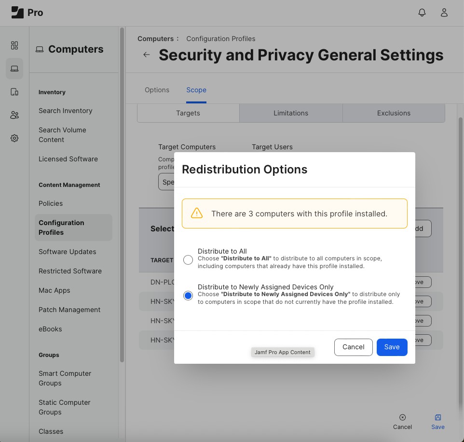The width and height of the screenshot is (464, 442).
Task: Click the sidebar vertical scrollbar
Action: [x=122, y=193]
